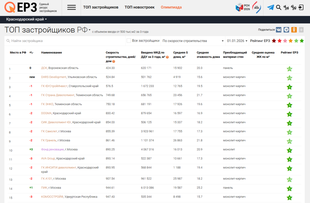Click the rating star in ГК А101 row

click(x=289, y=180)
